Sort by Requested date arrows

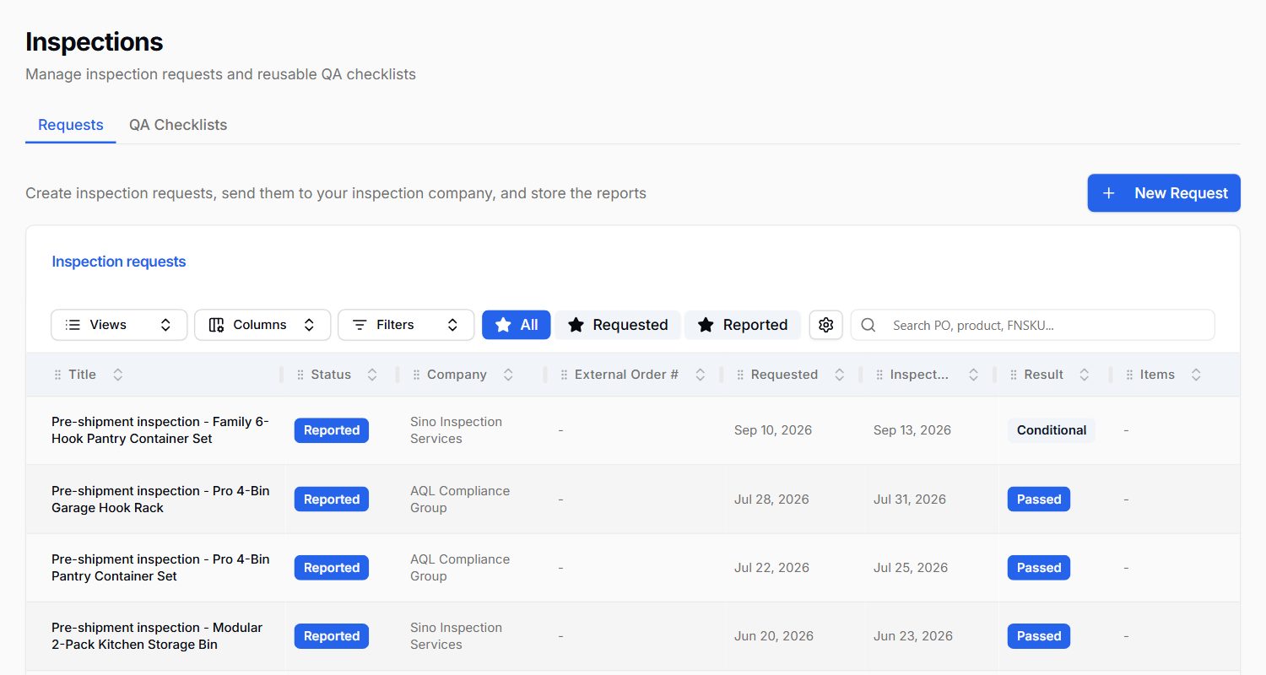(x=839, y=375)
